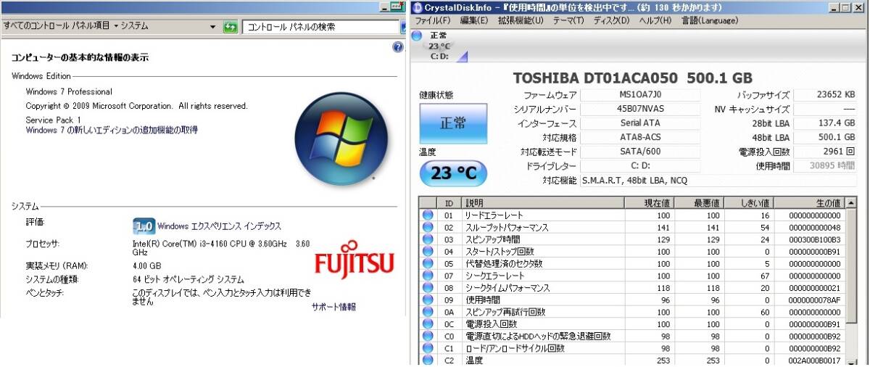Click status icon for ID C2 温度 row
870x367 pixels.
(x=428, y=360)
